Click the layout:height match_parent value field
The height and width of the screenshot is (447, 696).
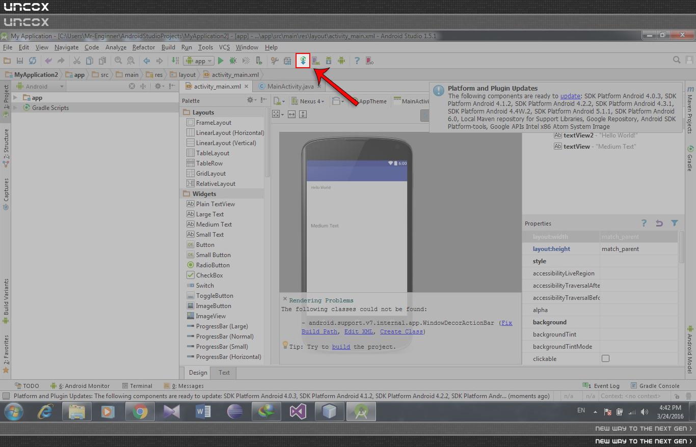point(639,249)
